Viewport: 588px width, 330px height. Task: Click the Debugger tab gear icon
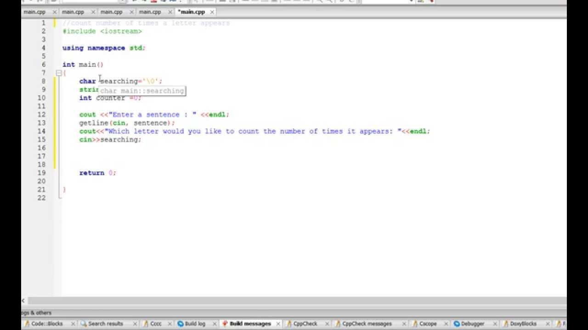(457, 324)
